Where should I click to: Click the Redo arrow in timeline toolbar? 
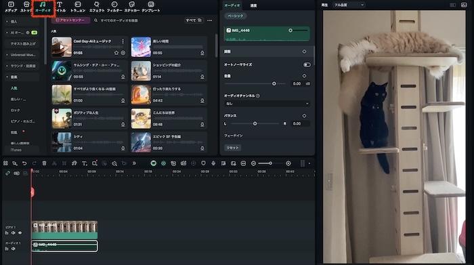pyautogui.click(x=34, y=163)
